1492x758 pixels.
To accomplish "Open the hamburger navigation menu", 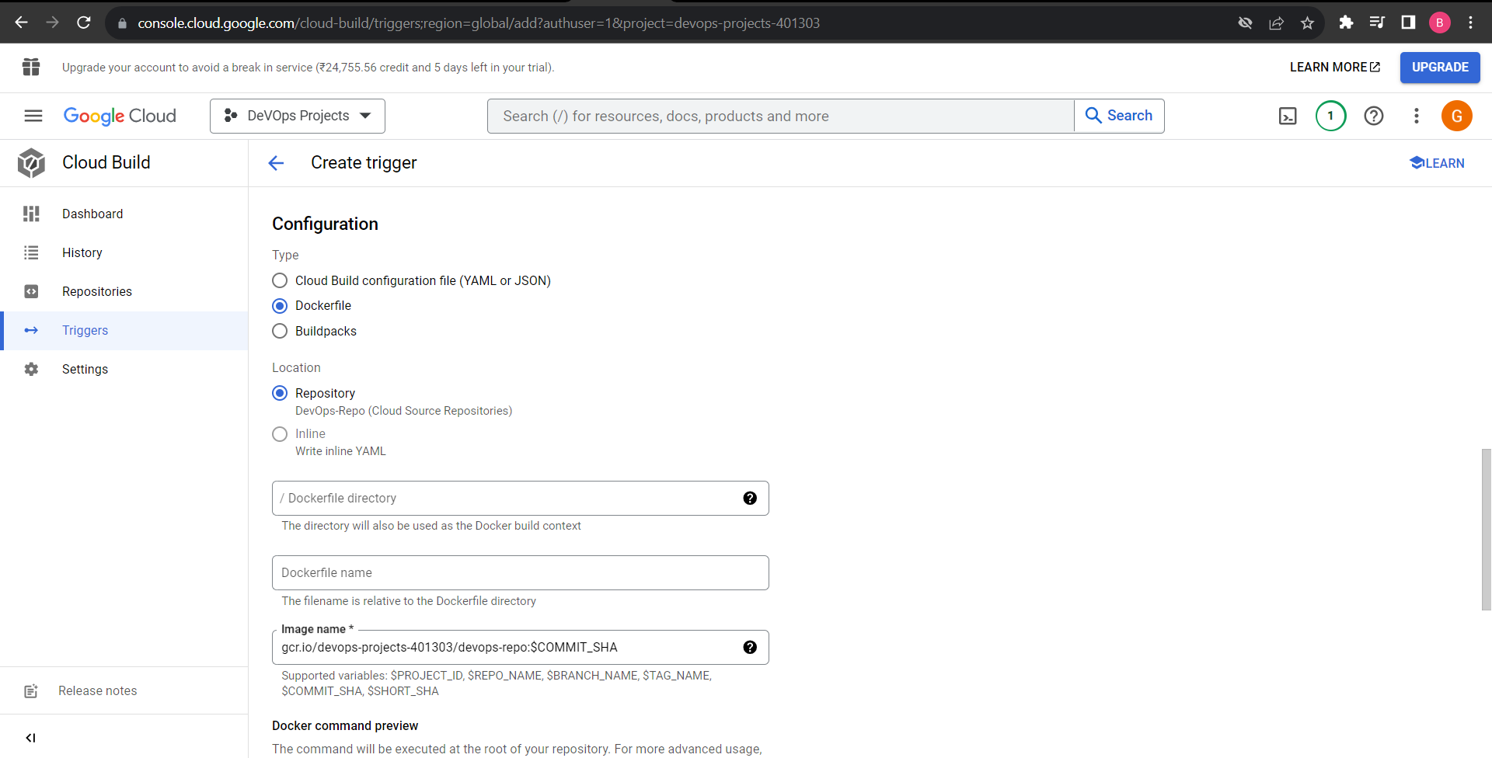I will click(33, 116).
